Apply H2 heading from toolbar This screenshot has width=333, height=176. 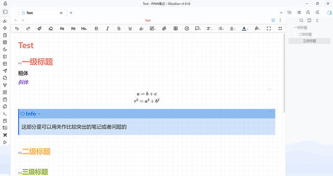[x=62, y=28]
